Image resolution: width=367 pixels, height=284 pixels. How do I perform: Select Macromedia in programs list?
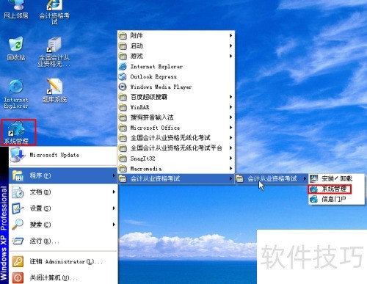click(176, 169)
